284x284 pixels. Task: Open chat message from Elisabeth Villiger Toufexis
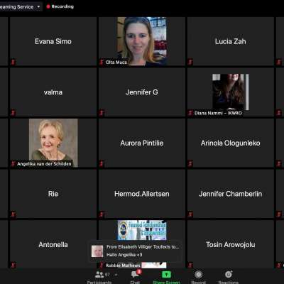coord(135,251)
